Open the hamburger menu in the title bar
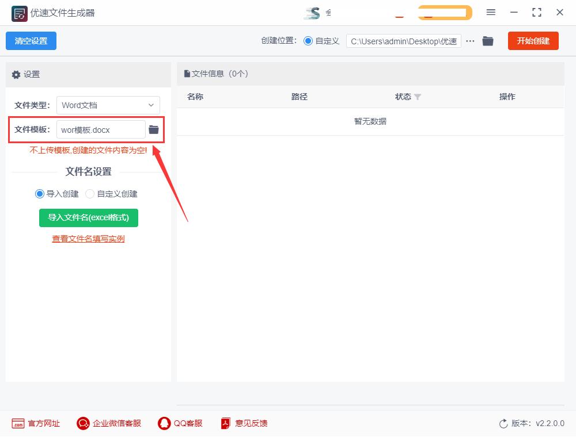 [491, 12]
